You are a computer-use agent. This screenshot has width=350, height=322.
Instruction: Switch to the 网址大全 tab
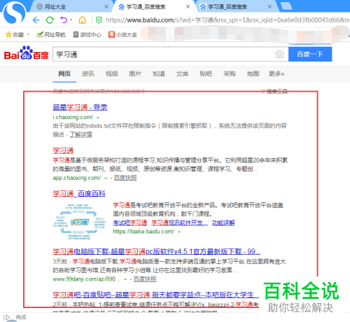coord(55,7)
